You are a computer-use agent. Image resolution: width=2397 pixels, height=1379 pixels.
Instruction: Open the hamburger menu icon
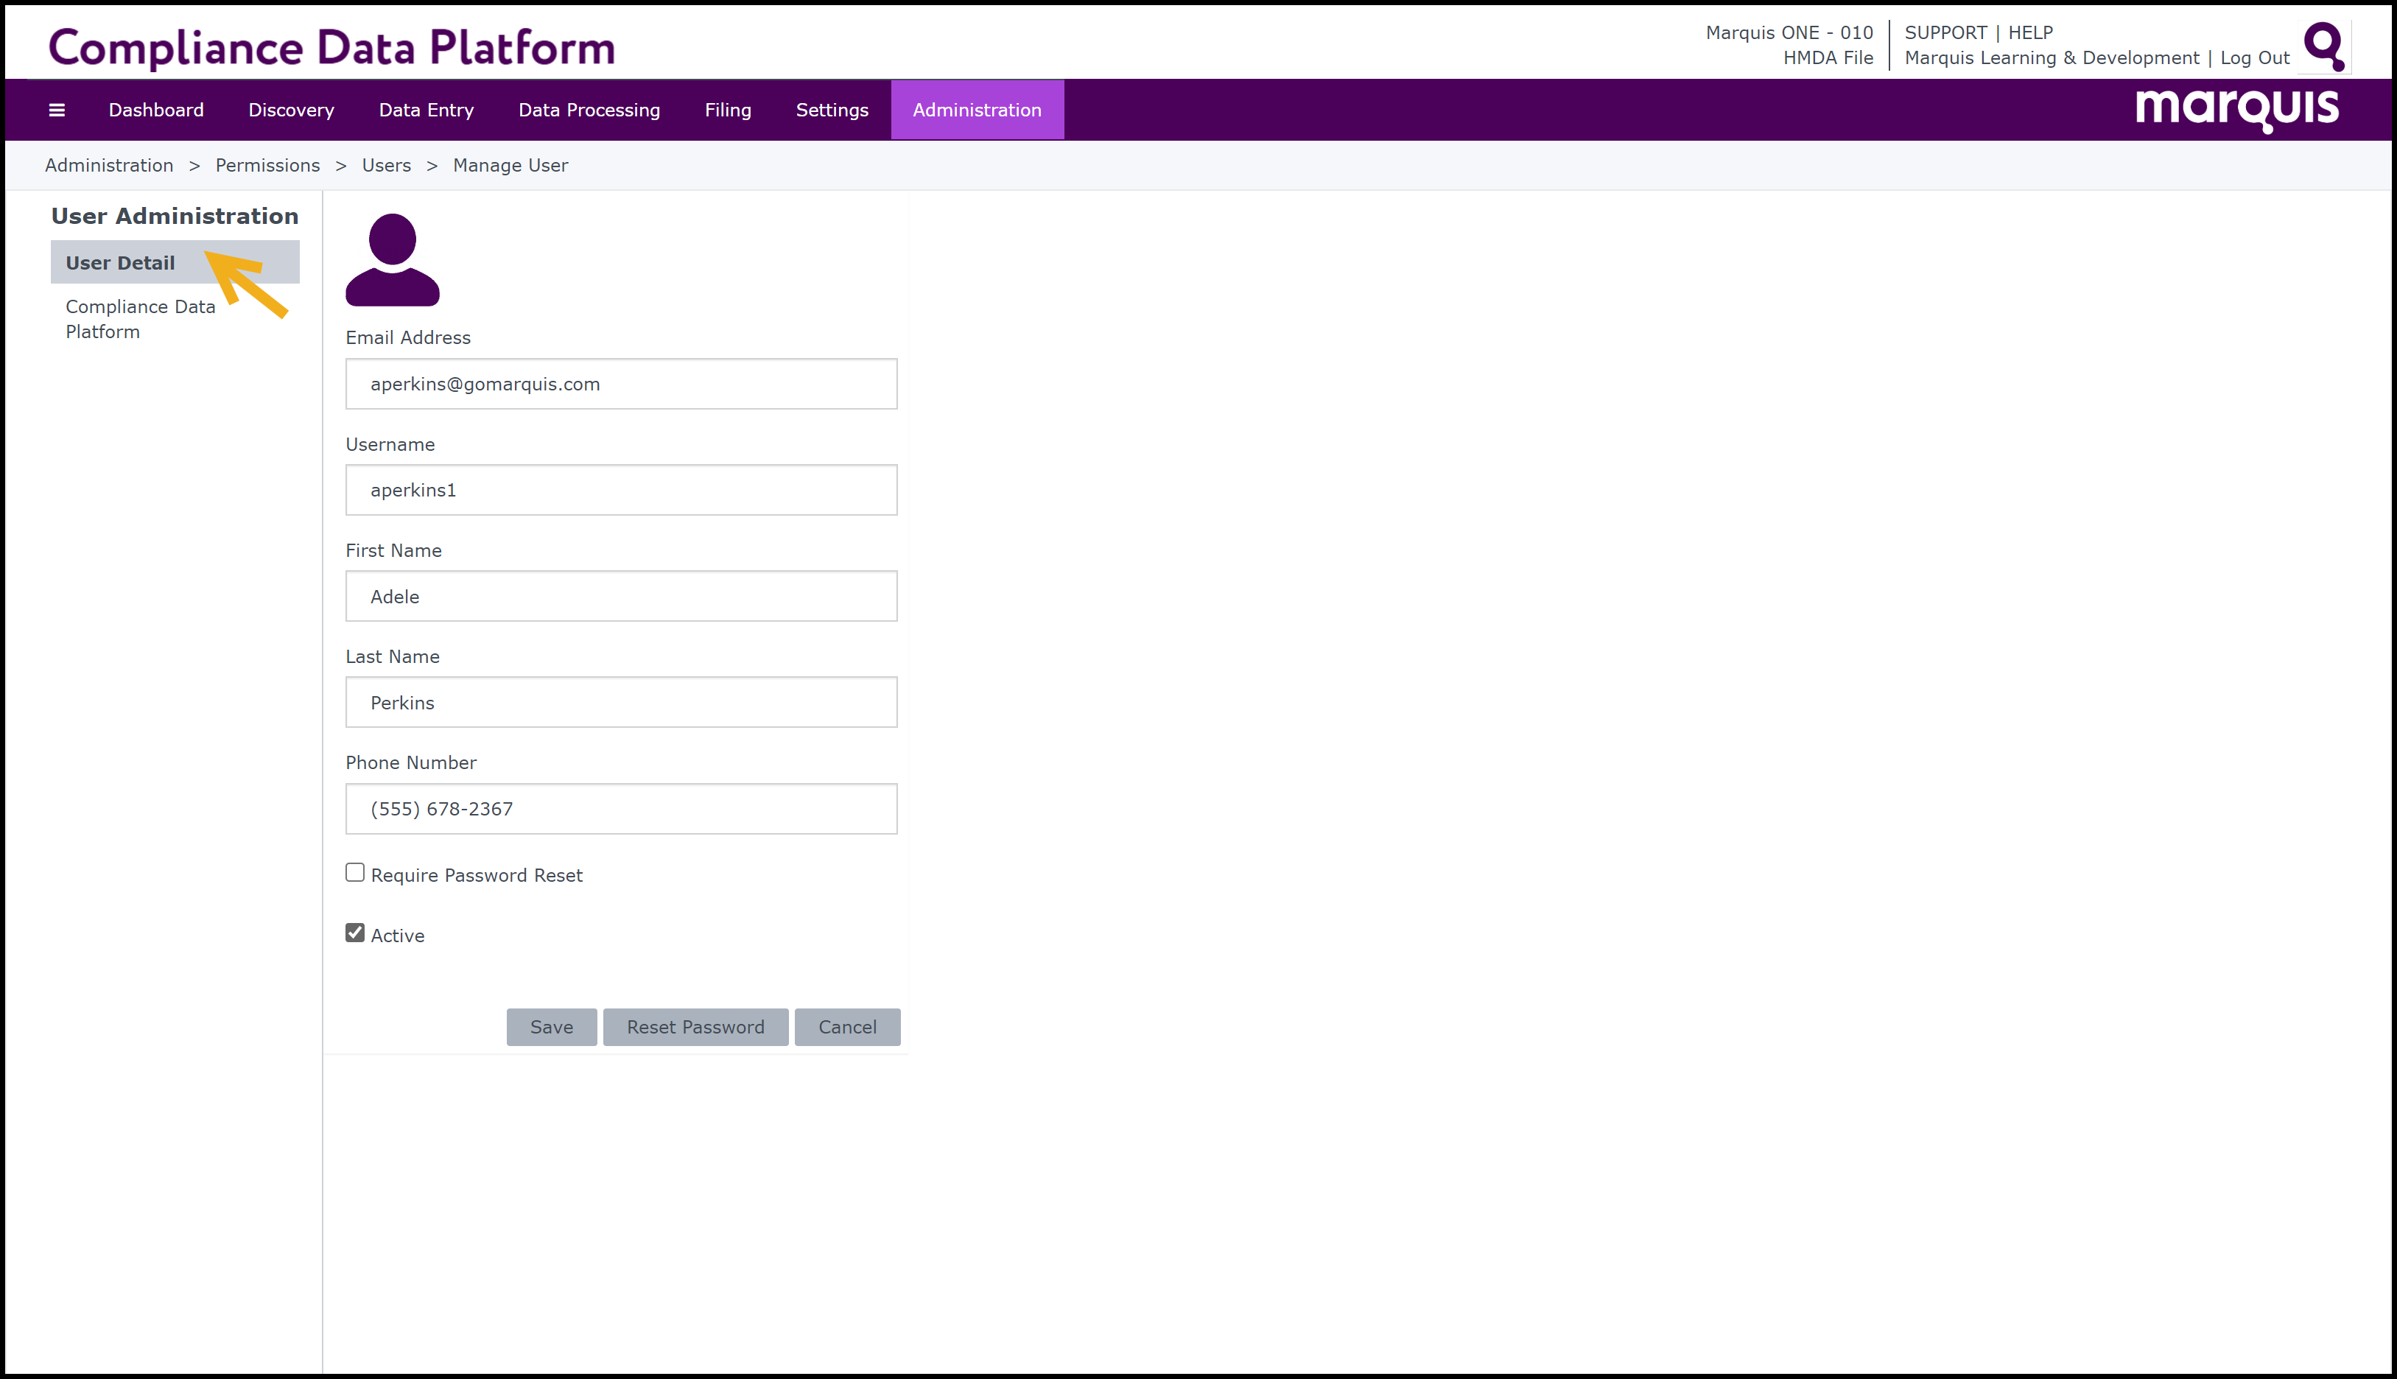point(57,110)
